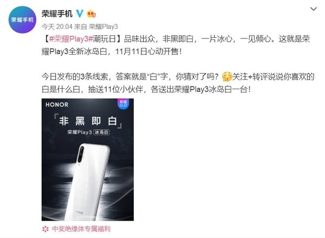
Task: Click the phone's triple camera module
Action: [x=81, y=154]
